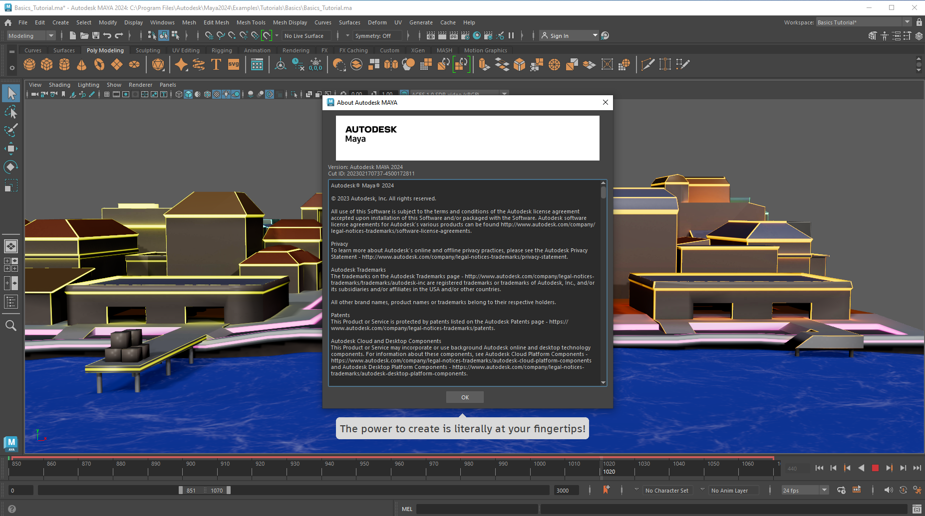The height and width of the screenshot is (516, 925).
Task: Open the shelf menu icon left of tabs
Action: click(12, 51)
